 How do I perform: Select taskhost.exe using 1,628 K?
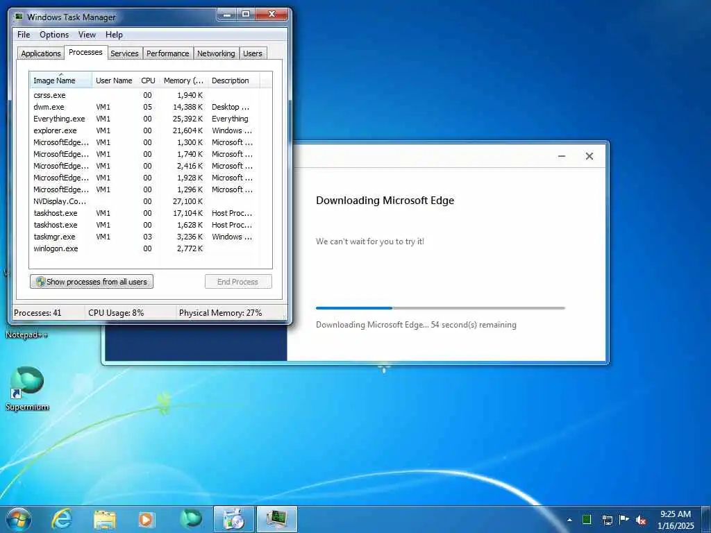[151, 225]
